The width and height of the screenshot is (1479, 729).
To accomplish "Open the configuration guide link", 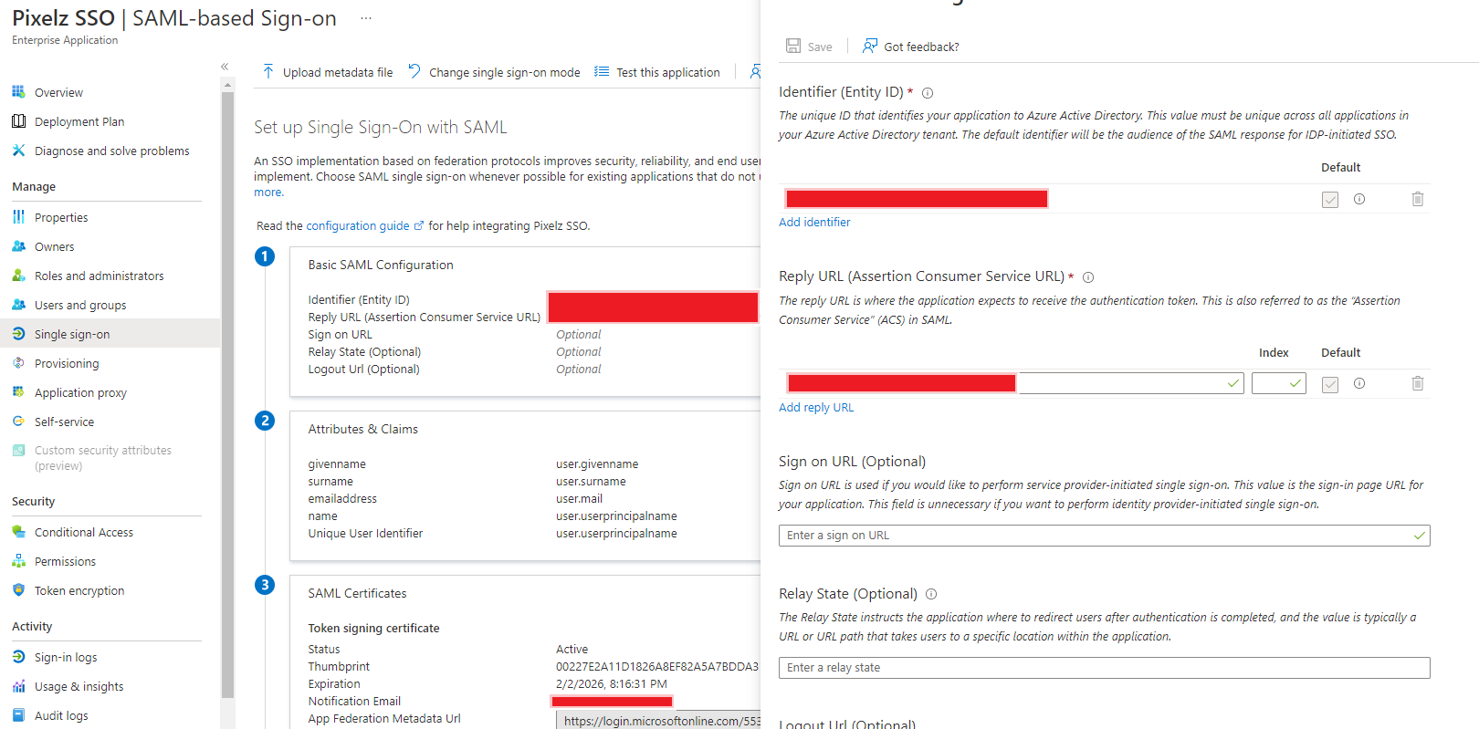I will point(364,225).
